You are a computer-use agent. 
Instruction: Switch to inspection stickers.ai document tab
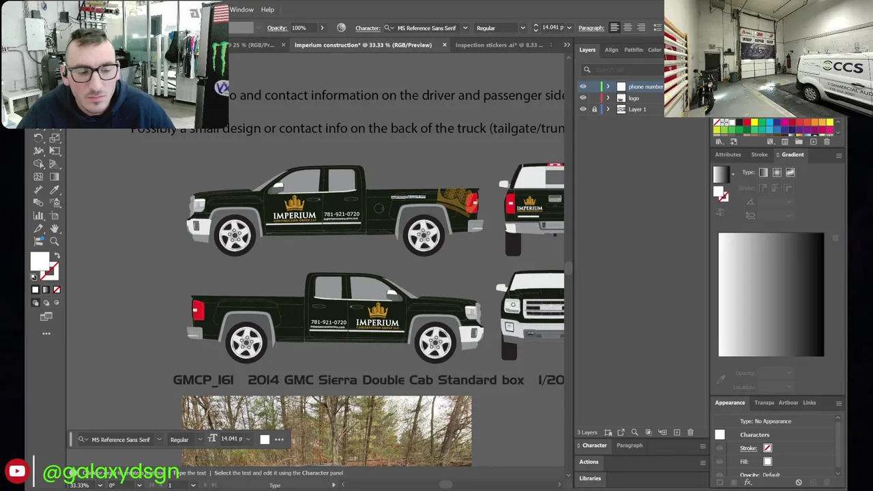[499, 45]
